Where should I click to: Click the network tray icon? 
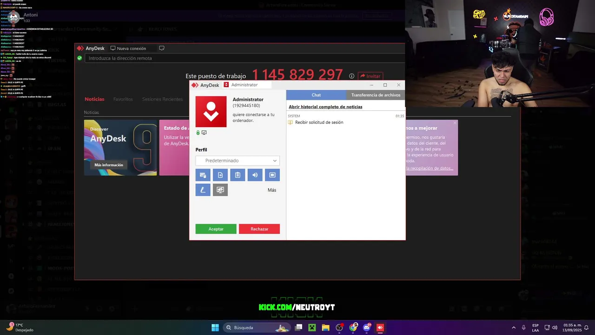[x=547, y=328]
